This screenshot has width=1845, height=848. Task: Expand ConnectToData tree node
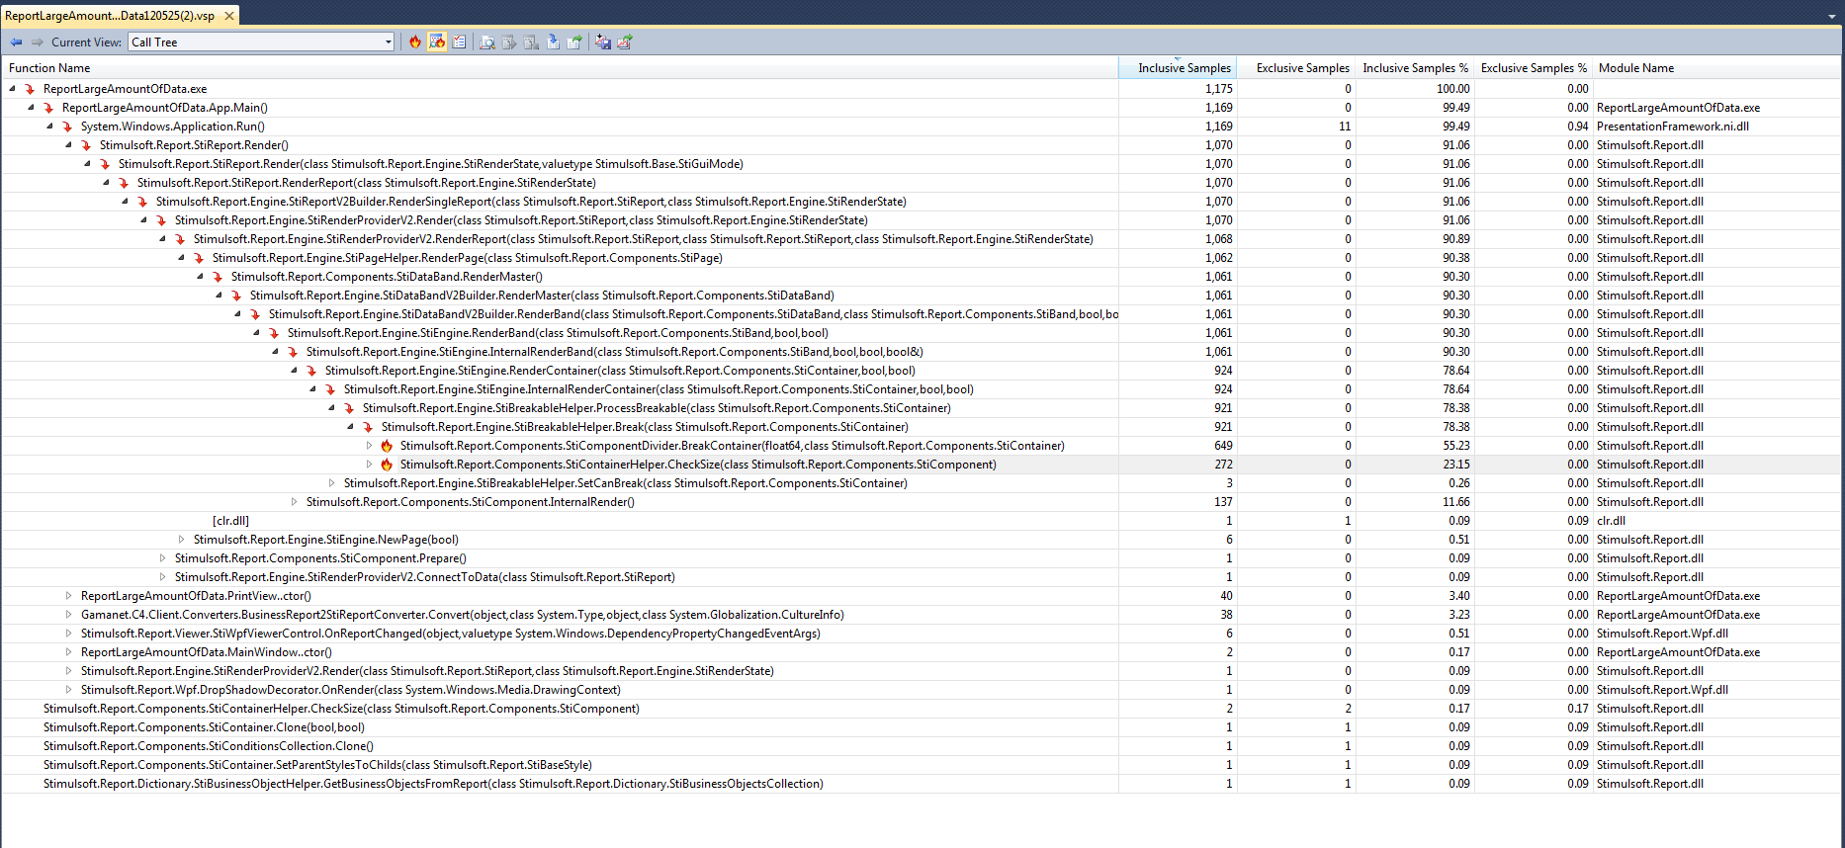click(162, 577)
